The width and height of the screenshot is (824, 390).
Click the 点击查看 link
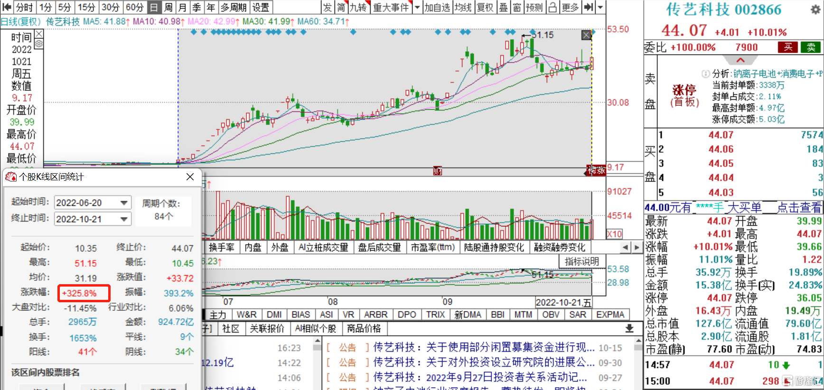pyautogui.click(x=799, y=207)
